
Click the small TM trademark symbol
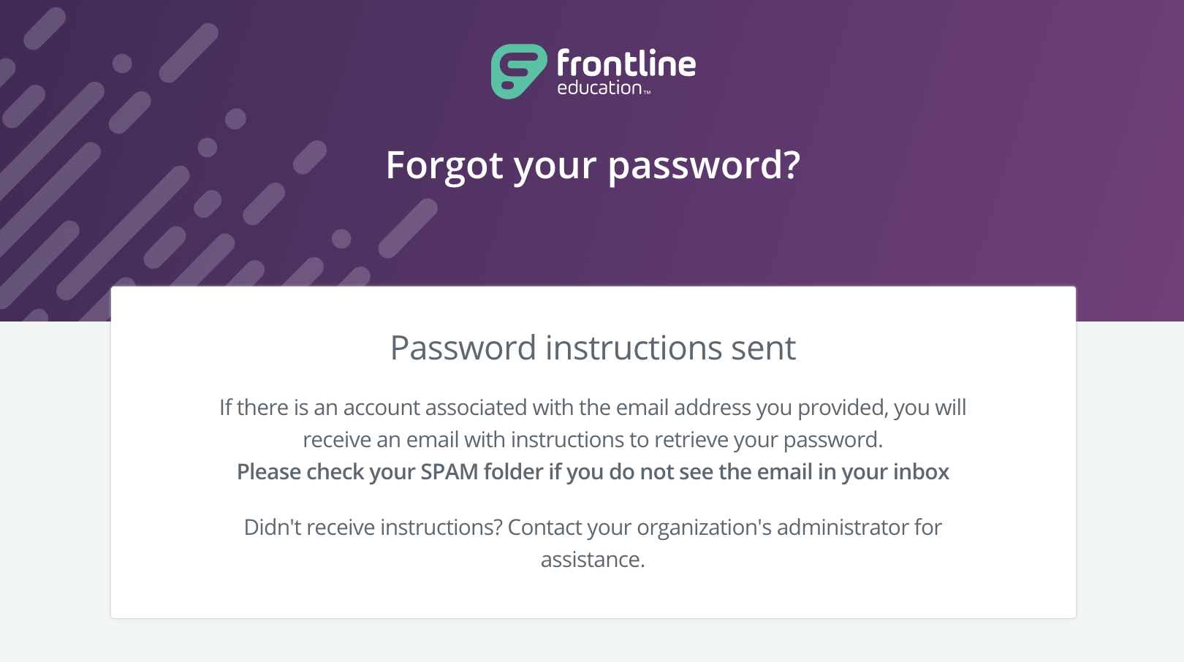647,93
